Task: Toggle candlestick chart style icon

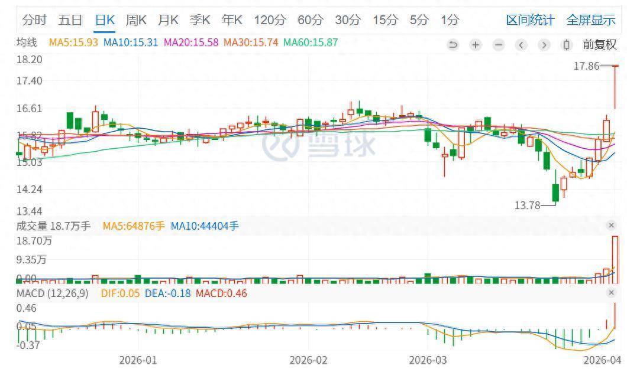Action: [x=567, y=45]
